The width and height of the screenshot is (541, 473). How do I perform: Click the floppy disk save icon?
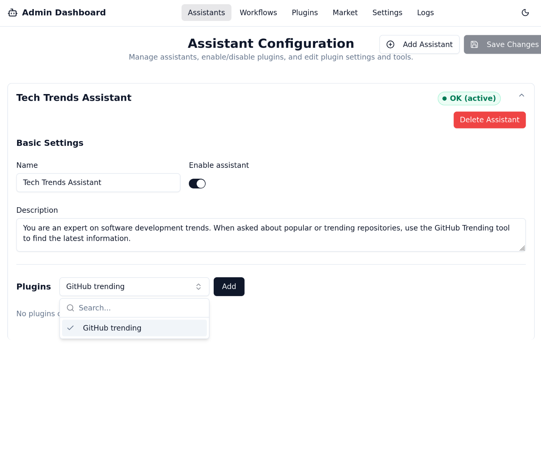(474, 45)
